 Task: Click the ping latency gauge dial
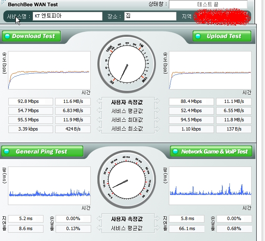pyautogui.click(x=127, y=179)
